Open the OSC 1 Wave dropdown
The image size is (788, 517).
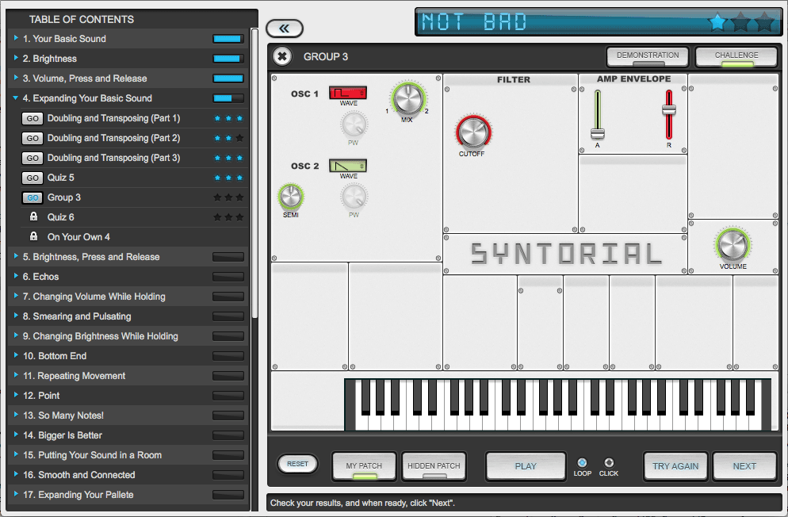[348, 93]
